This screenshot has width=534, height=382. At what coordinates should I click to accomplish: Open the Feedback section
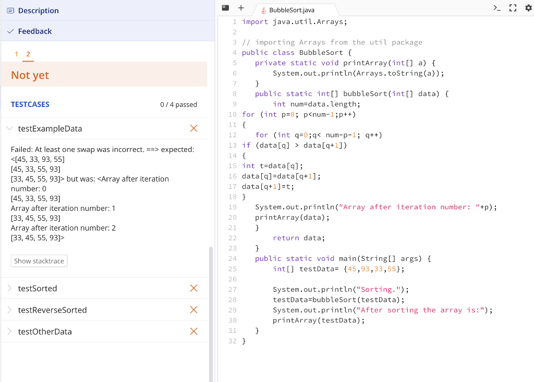click(x=107, y=31)
